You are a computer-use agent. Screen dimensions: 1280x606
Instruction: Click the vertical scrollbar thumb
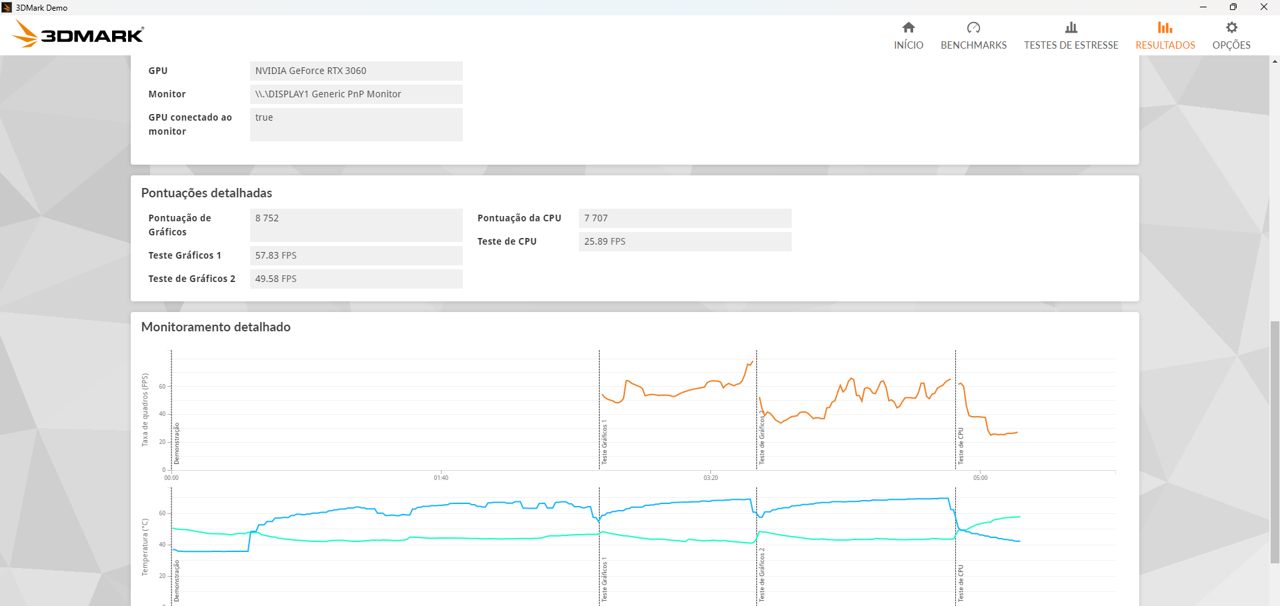point(1275,442)
